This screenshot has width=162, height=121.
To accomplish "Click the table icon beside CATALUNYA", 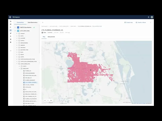I will tap(24, 87).
